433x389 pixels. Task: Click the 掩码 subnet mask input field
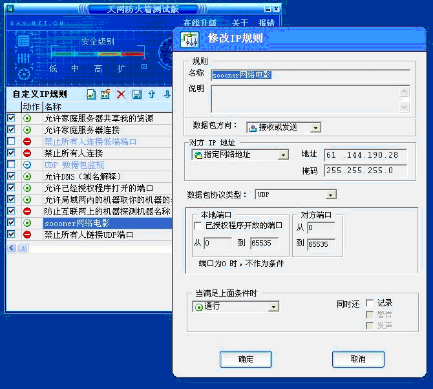pos(365,171)
